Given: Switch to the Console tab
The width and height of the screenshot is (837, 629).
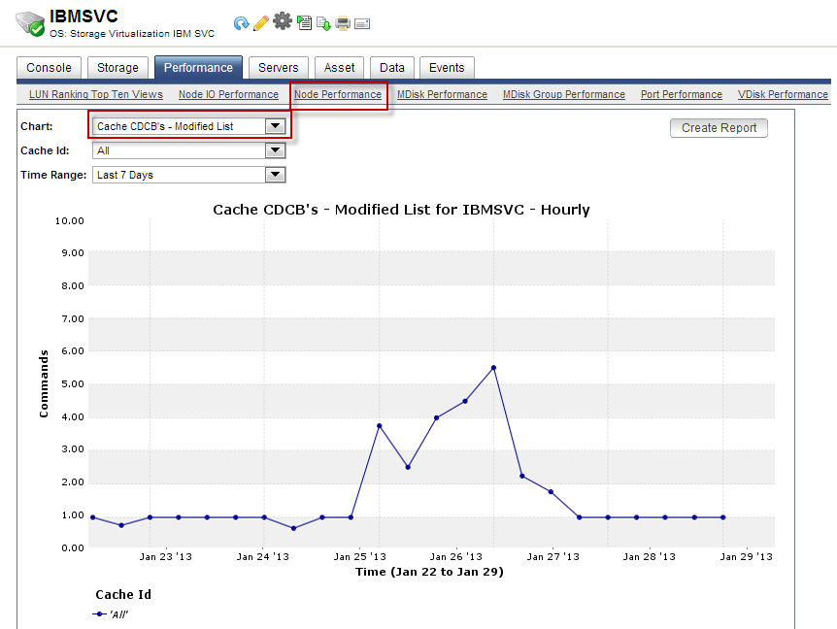Looking at the screenshot, I should 49,68.
